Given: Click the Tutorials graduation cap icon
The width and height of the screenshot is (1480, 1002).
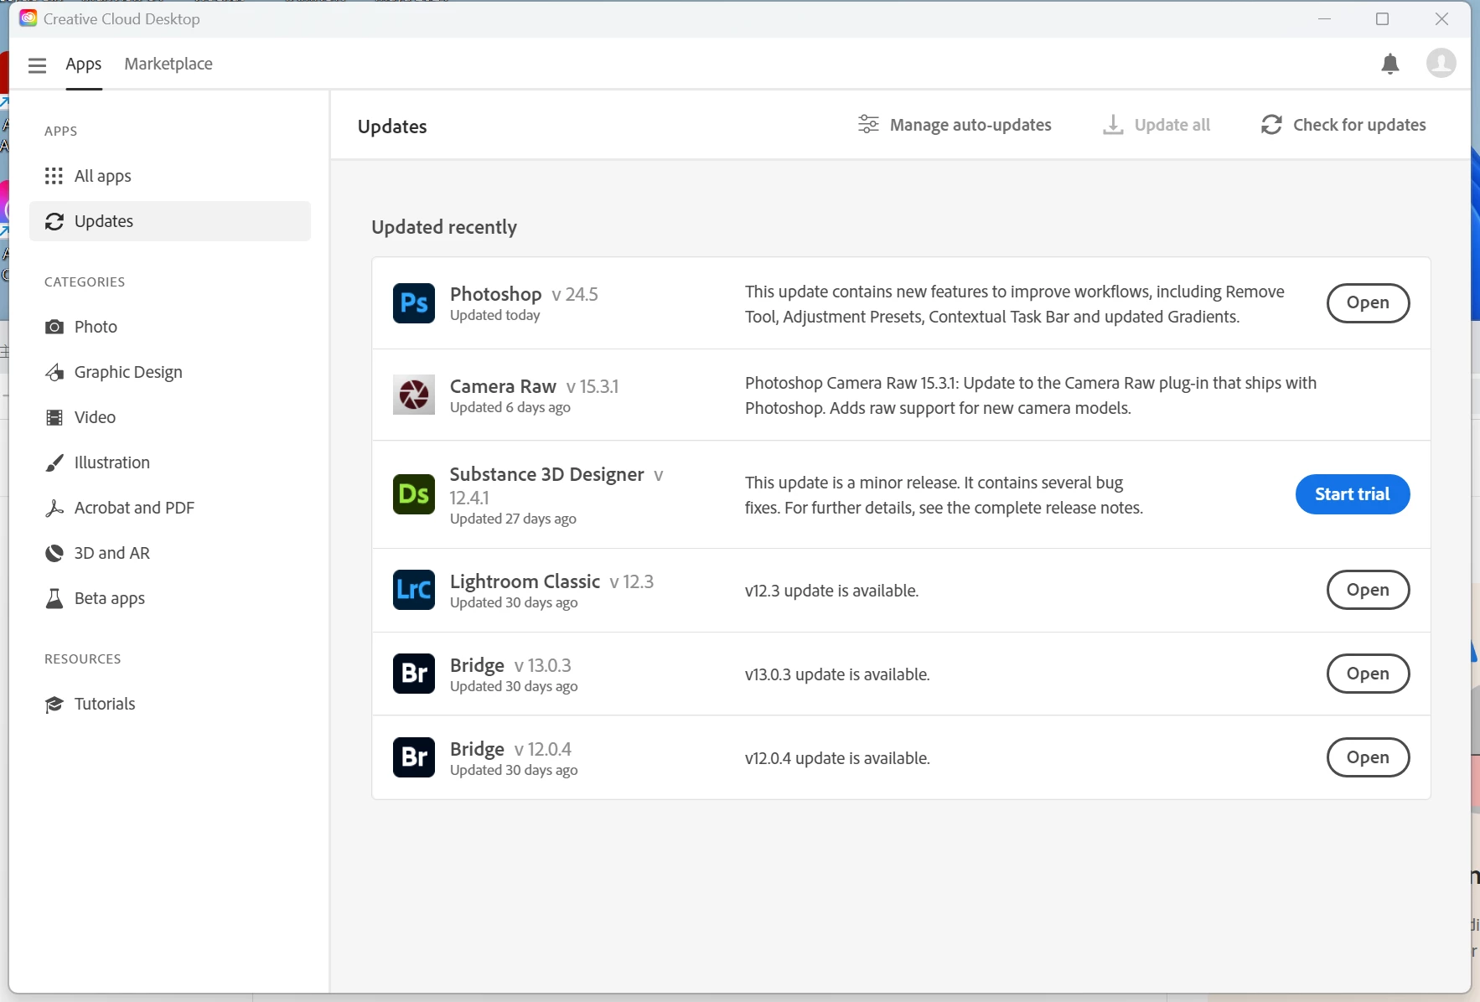Looking at the screenshot, I should tap(54, 704).
